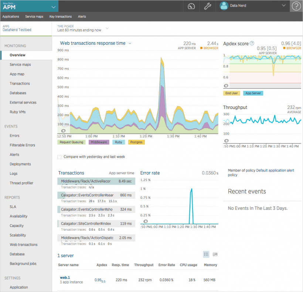303x292 pixels.
Task: Sort servers by Apdex column header
Action: click(x=102, y=265)
